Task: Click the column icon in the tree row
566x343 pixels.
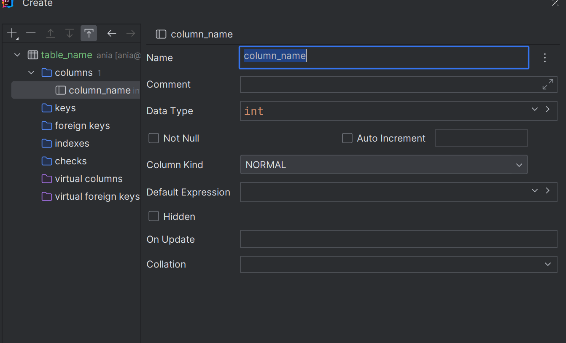Action: click(x=61, y=90)
